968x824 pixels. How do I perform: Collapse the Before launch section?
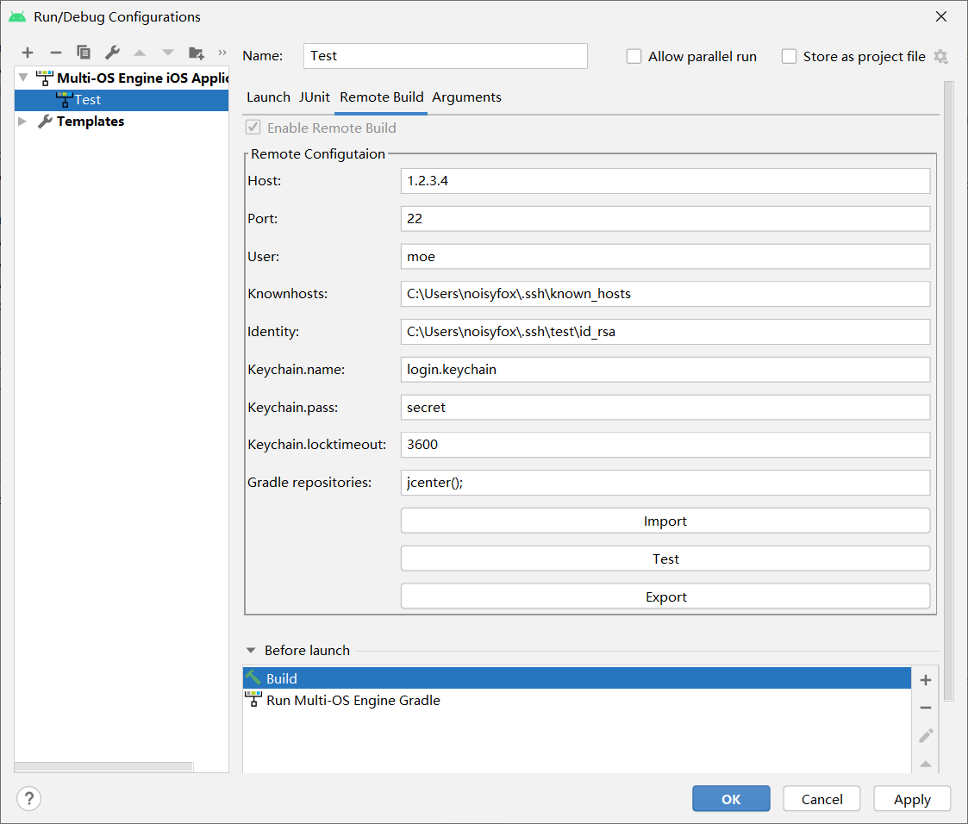tap(251, 651)
